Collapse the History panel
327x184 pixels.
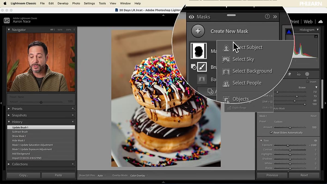pyautogui.click(x=9, y=122)
